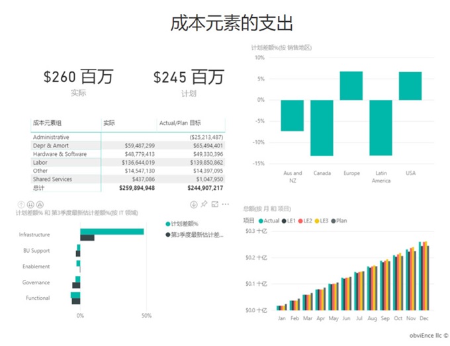Toggle the LE1 legend series
Image resolution: width=450 pixels, height=346 pixels.
click(291, 220)
